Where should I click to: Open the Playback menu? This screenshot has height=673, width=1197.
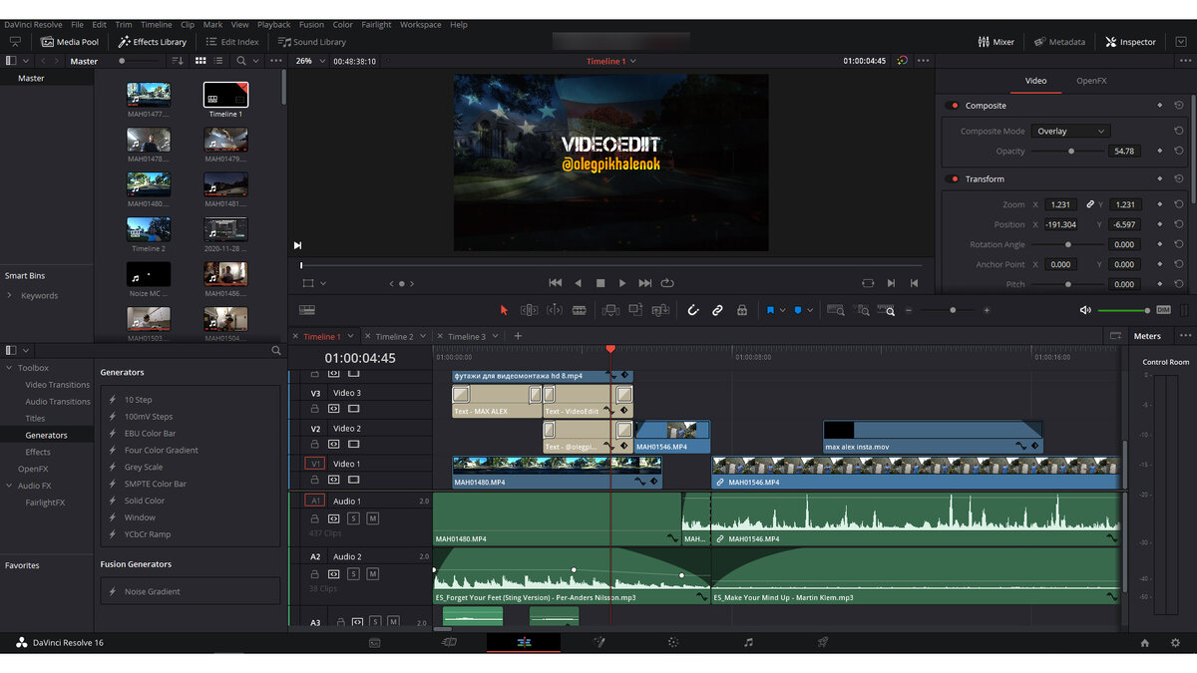274,25
